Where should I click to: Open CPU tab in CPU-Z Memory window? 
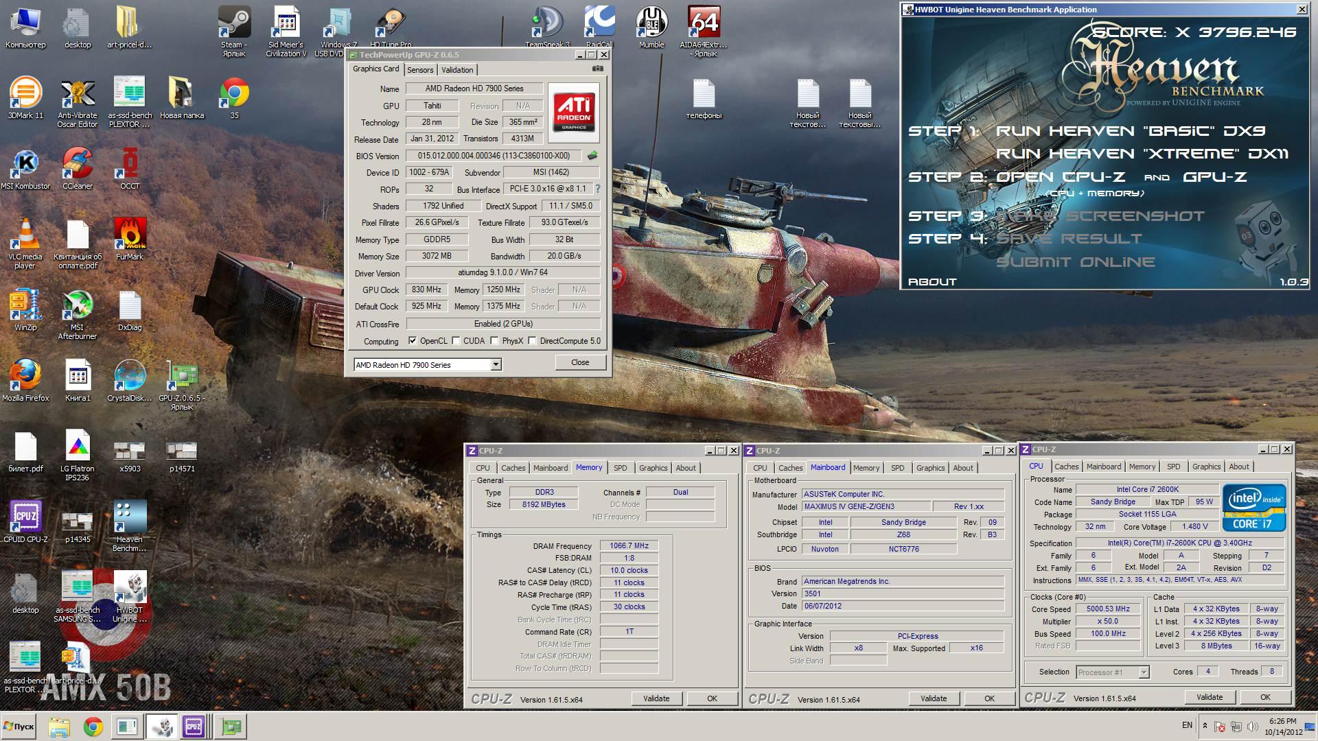(483, 468)
